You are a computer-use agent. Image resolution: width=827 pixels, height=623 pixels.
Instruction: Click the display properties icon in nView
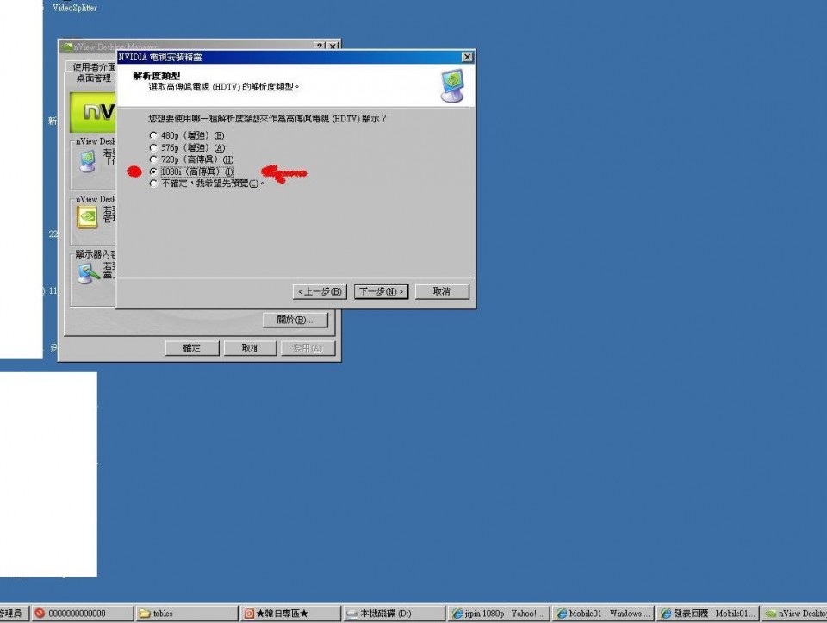tap(88, 273)
